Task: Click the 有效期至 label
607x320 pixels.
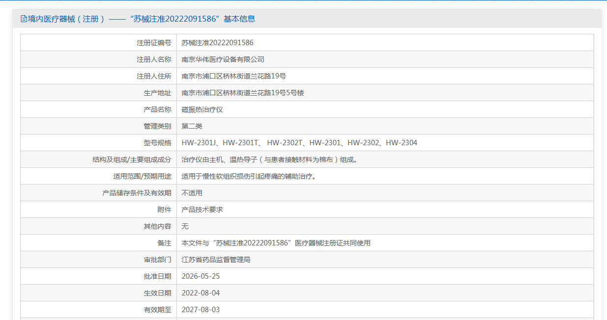Action: [157, 310]
